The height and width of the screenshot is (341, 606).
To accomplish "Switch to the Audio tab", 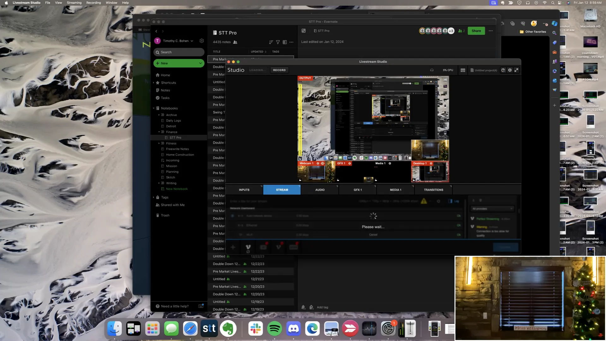I will [x=320, y=190].
